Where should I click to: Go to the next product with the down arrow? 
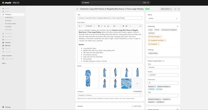(x=179, y=9)
